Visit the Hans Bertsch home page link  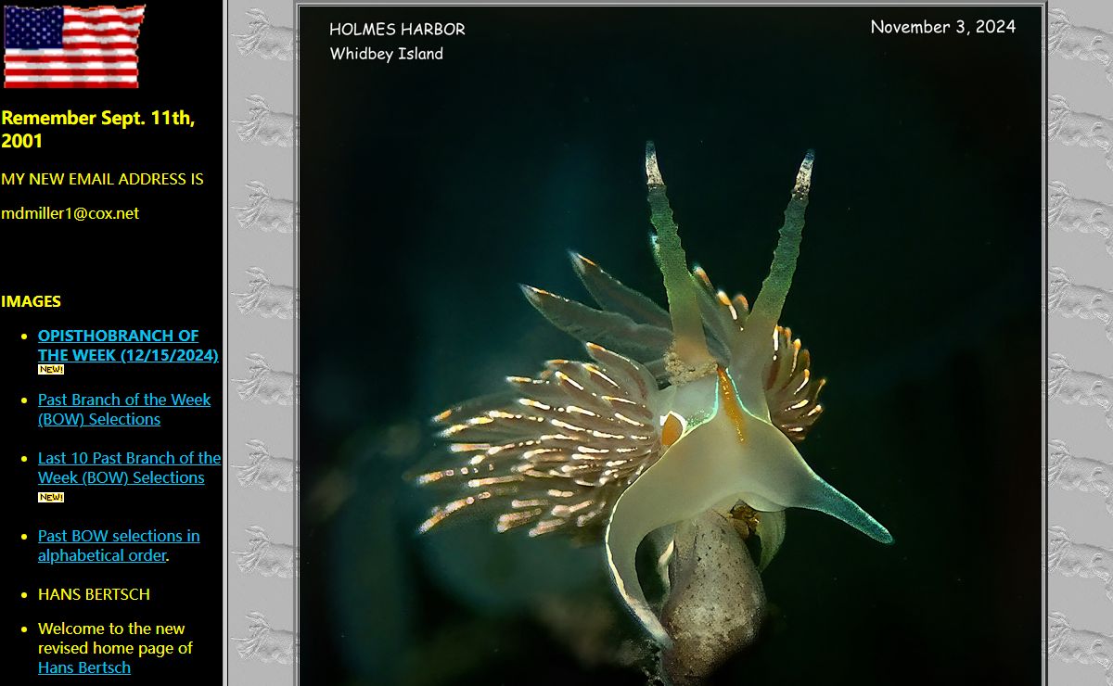(x=84, y=667)
